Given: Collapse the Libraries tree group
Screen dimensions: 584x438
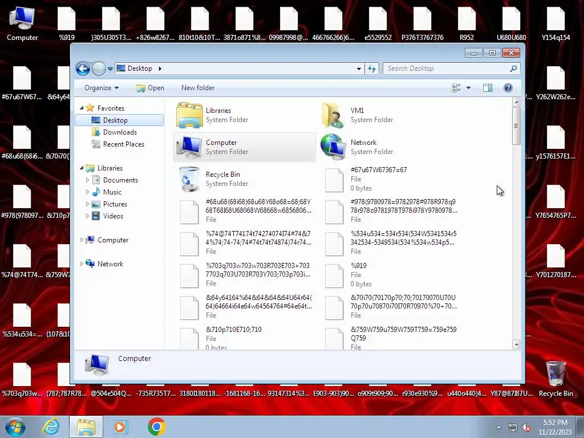Looking at the screenshot, I should tap(82, 168).
